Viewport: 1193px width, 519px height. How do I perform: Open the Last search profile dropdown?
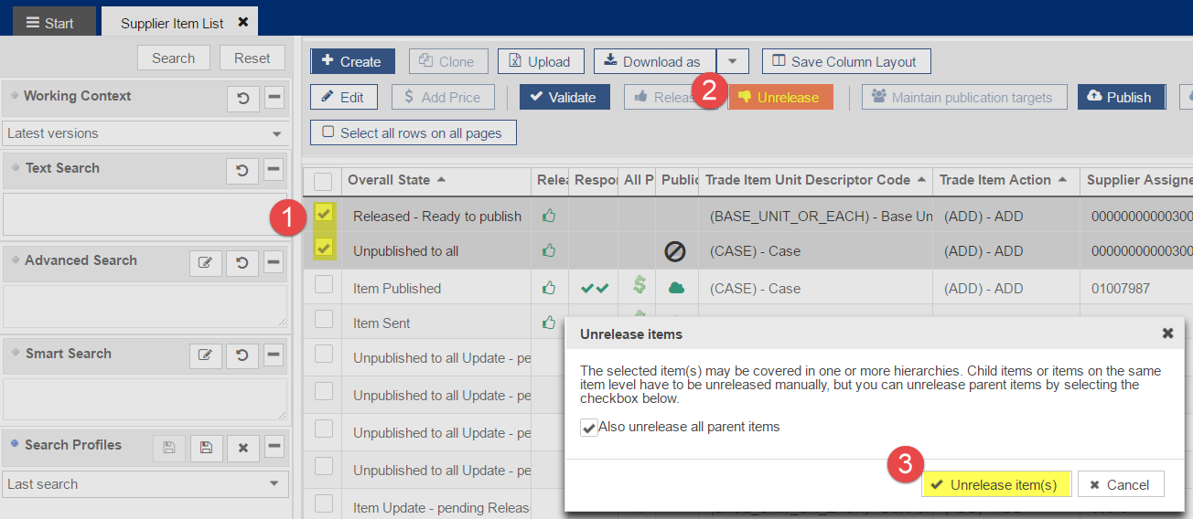tap(145, 484)
